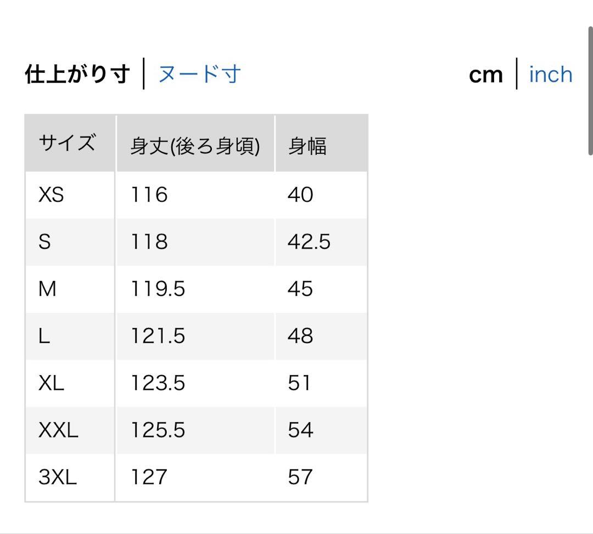Switch to the ヌード寸 tab
The height and width of the screenshot is (534, 593).
click(x=199, y=74)
